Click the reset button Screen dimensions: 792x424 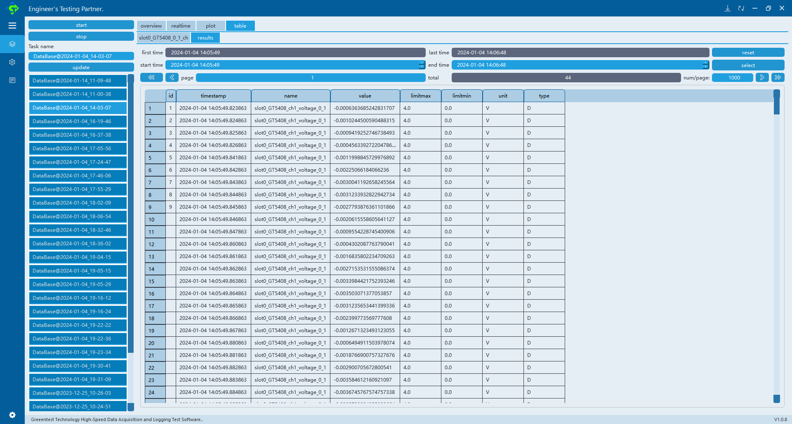(748, 53)
